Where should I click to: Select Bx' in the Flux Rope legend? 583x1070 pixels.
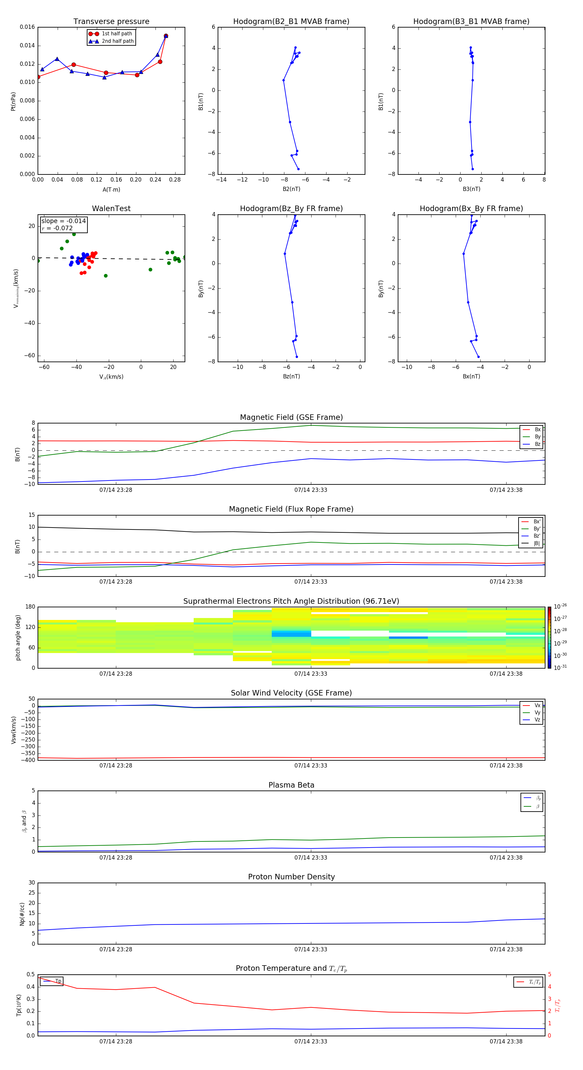tap(531, 522)
